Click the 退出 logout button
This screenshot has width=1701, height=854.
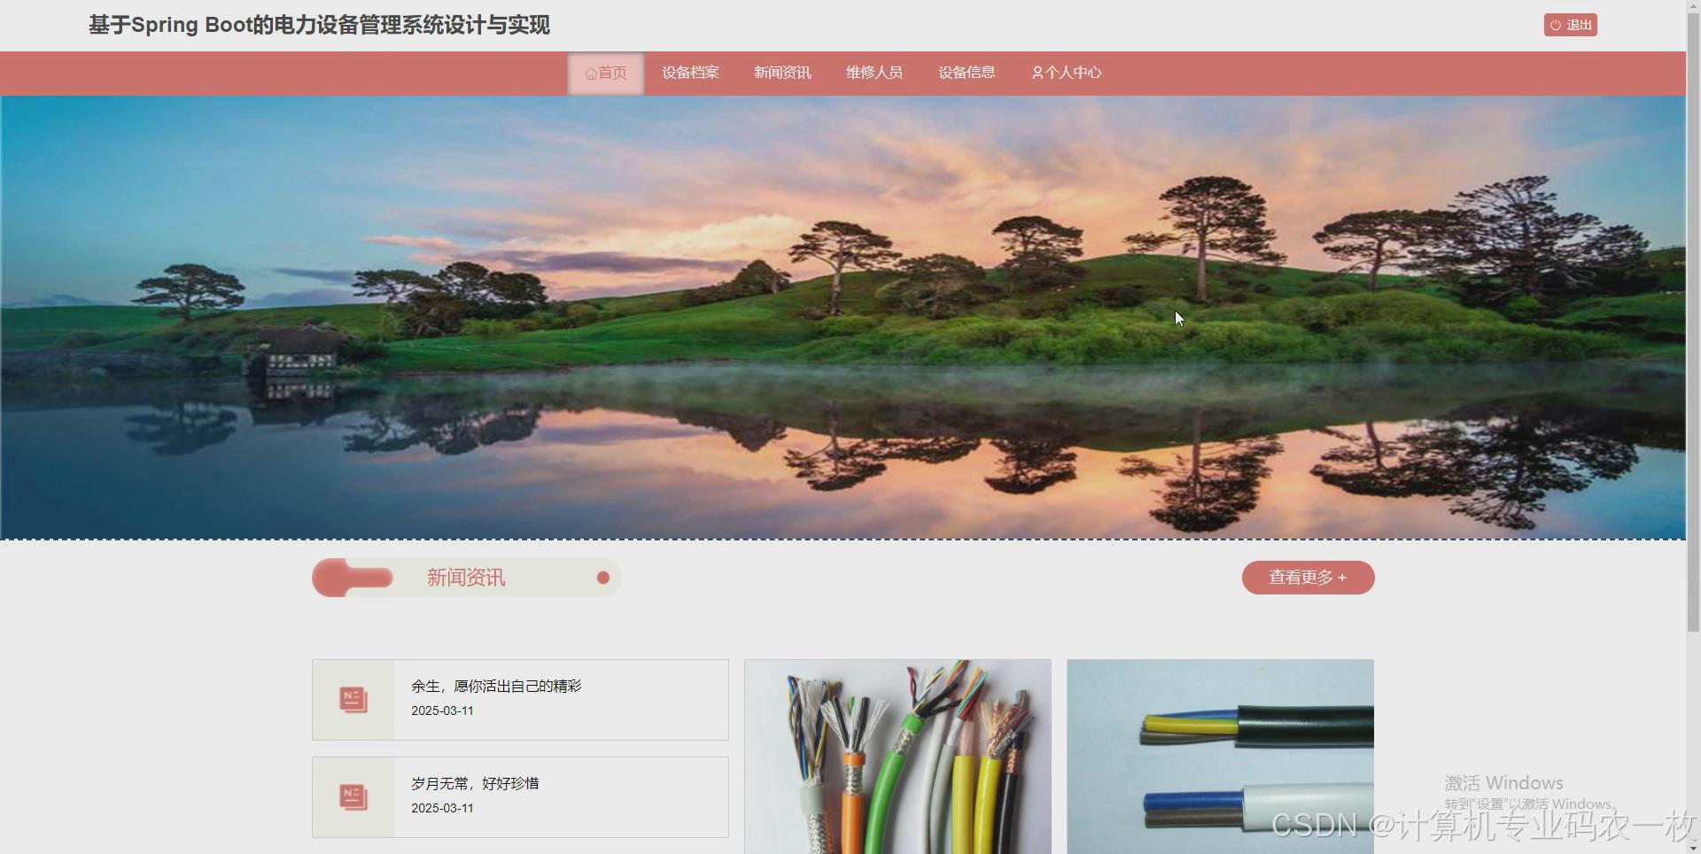1570,25
